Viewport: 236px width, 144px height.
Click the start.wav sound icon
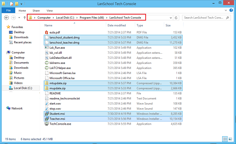[x=47, y=103]
